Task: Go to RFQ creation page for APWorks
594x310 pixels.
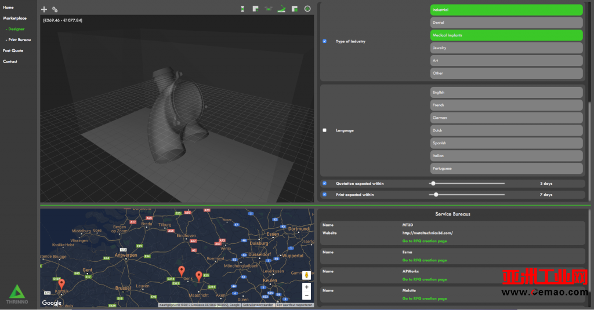Action: [x=424, y=279]
